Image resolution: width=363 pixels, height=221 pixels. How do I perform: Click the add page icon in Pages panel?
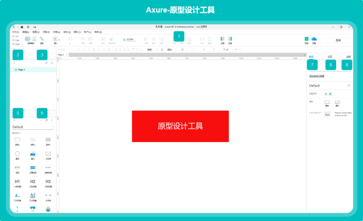[x=46, y=63]
